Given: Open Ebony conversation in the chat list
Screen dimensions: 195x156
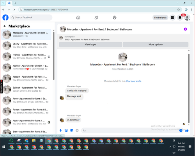Looking at the screenshot, I should 26,45.
